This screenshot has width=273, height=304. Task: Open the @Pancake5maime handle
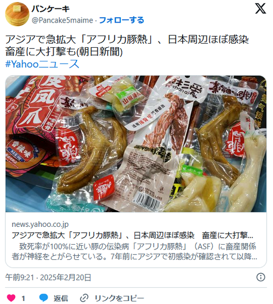coord(62,20)
